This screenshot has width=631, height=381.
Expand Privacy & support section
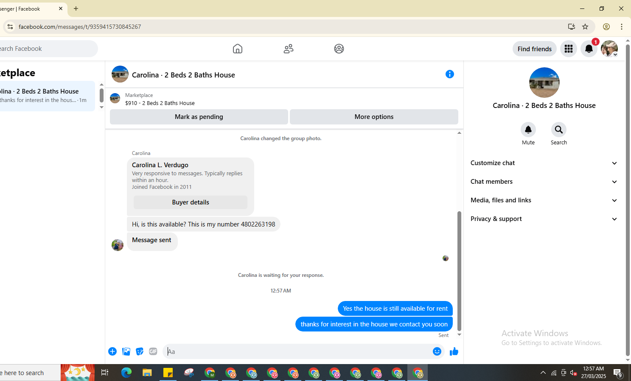click(x=544, y=219)
